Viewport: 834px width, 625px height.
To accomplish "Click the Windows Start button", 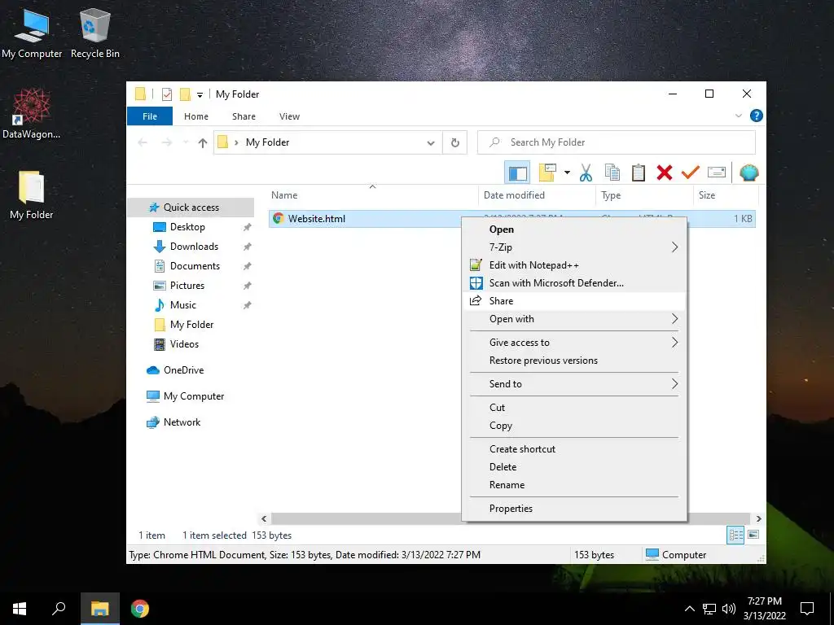I will (x=20, y=609).
